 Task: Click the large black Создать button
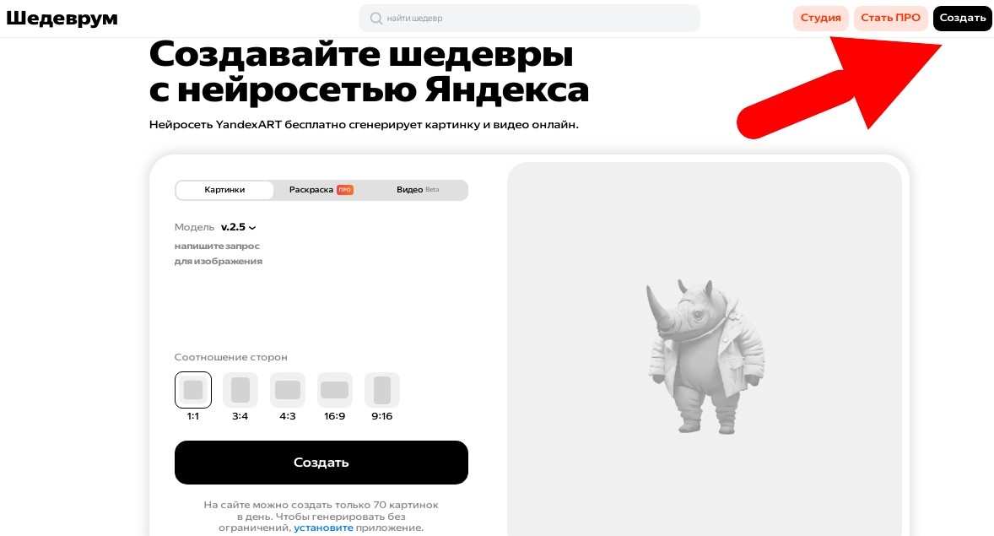(x=321, y=463)
